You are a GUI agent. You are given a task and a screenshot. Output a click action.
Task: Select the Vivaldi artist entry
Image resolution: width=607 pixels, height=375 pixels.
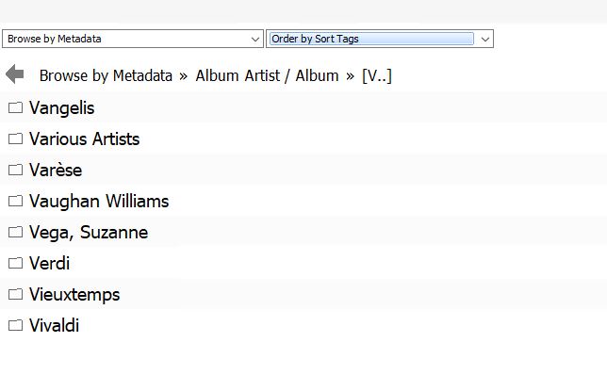tap(55, 325)
